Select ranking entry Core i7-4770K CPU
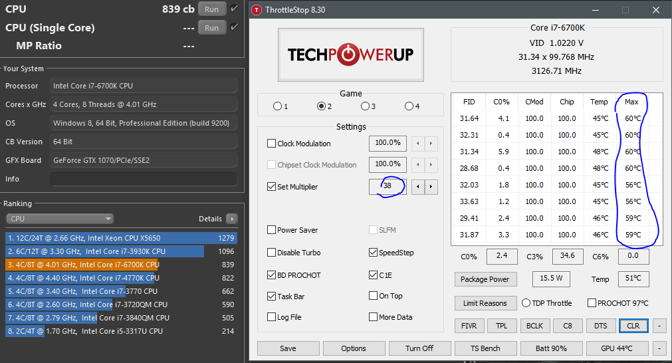 pos(121,278)
